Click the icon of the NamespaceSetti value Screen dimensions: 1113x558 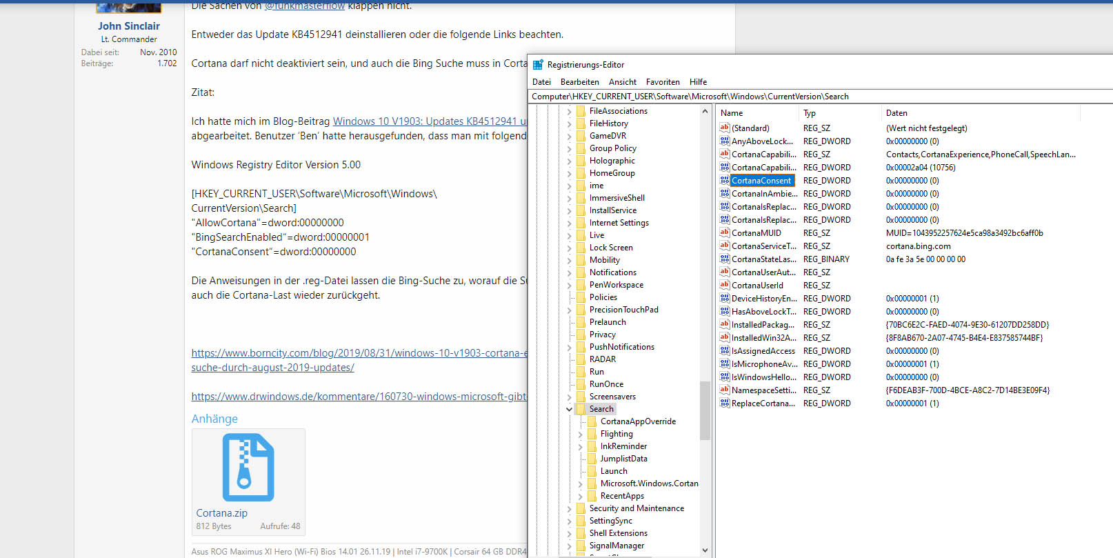pyautogui.click(x=724, y=390)
